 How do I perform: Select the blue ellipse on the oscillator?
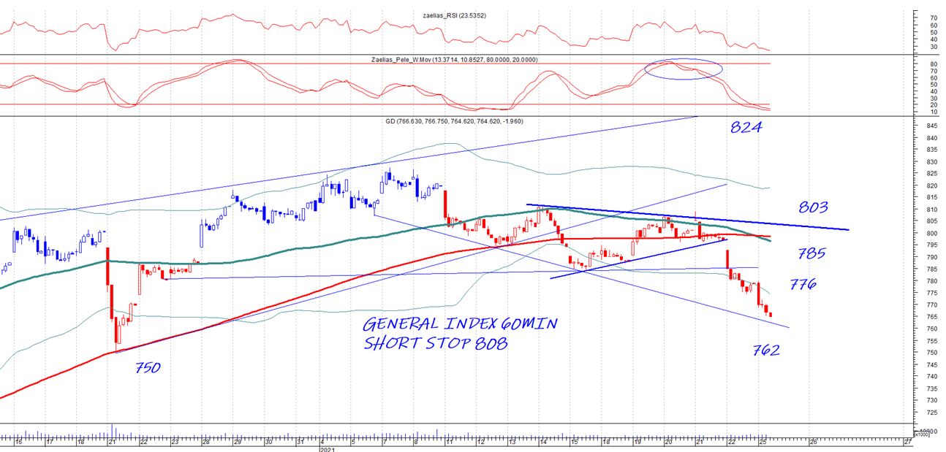tap(683, 69)
